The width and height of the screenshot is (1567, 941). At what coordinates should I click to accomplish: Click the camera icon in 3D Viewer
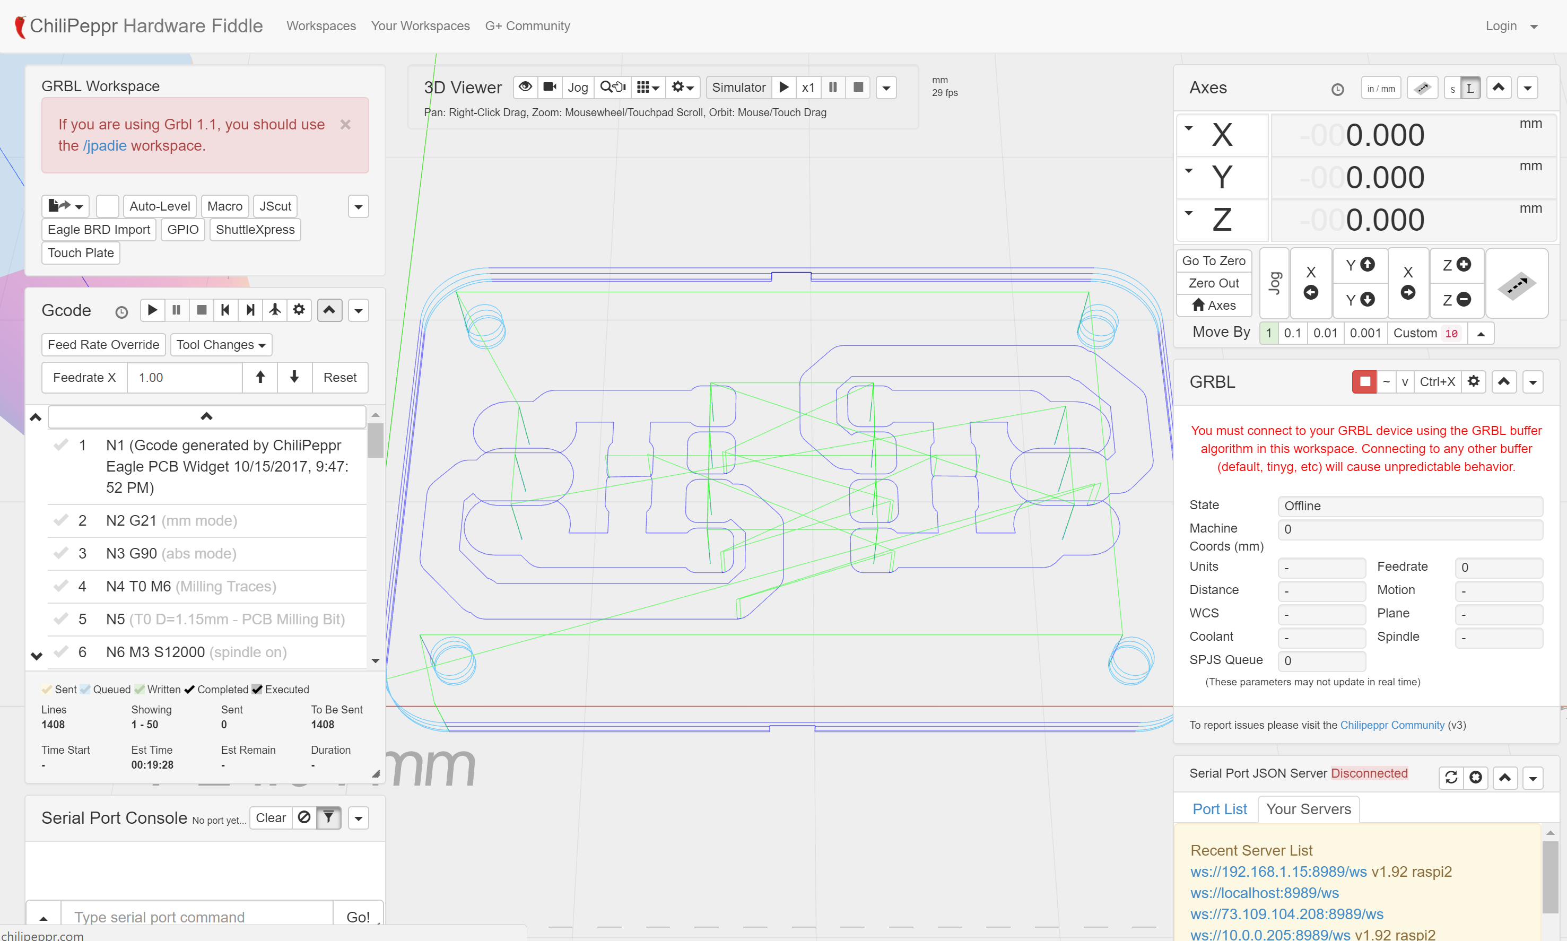[x=550, y=87]
